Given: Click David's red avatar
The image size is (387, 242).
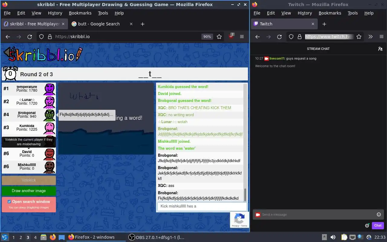Looking at the screenshot, I should [x=50, y=154].
